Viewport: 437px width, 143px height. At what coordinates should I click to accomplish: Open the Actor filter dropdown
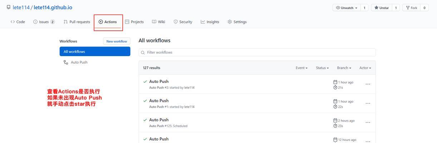click(365, 68)
